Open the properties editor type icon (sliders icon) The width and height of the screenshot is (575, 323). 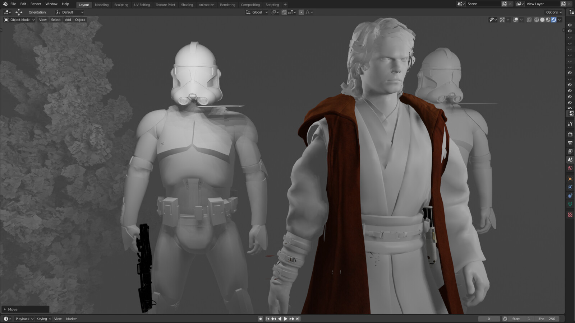[571, 113]
